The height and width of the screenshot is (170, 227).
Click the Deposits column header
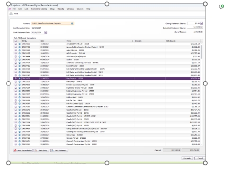[x=149, y=41]
